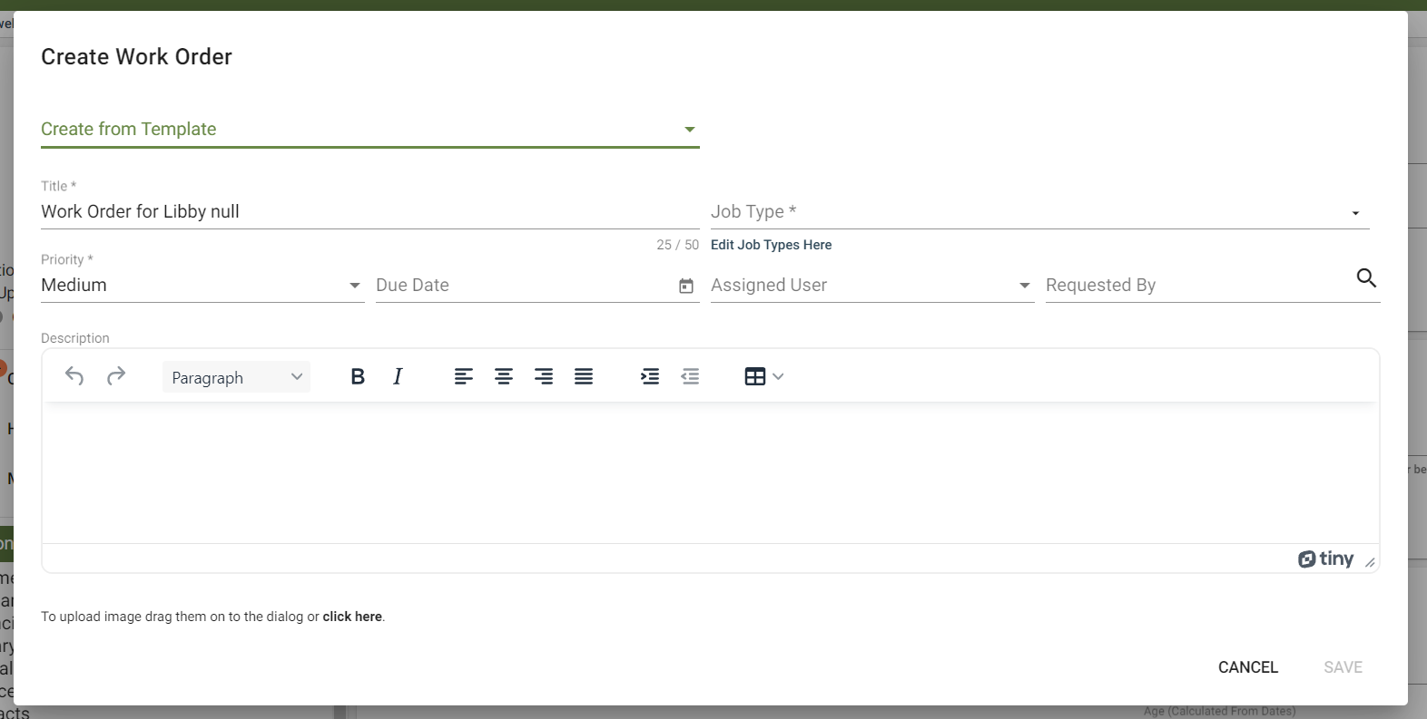Increase indent in description editor
Screen dimensions: 1427x719
650,376
